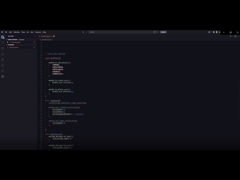Click the EXPLORER panel title
240x180 pixels.
[11, 36]
